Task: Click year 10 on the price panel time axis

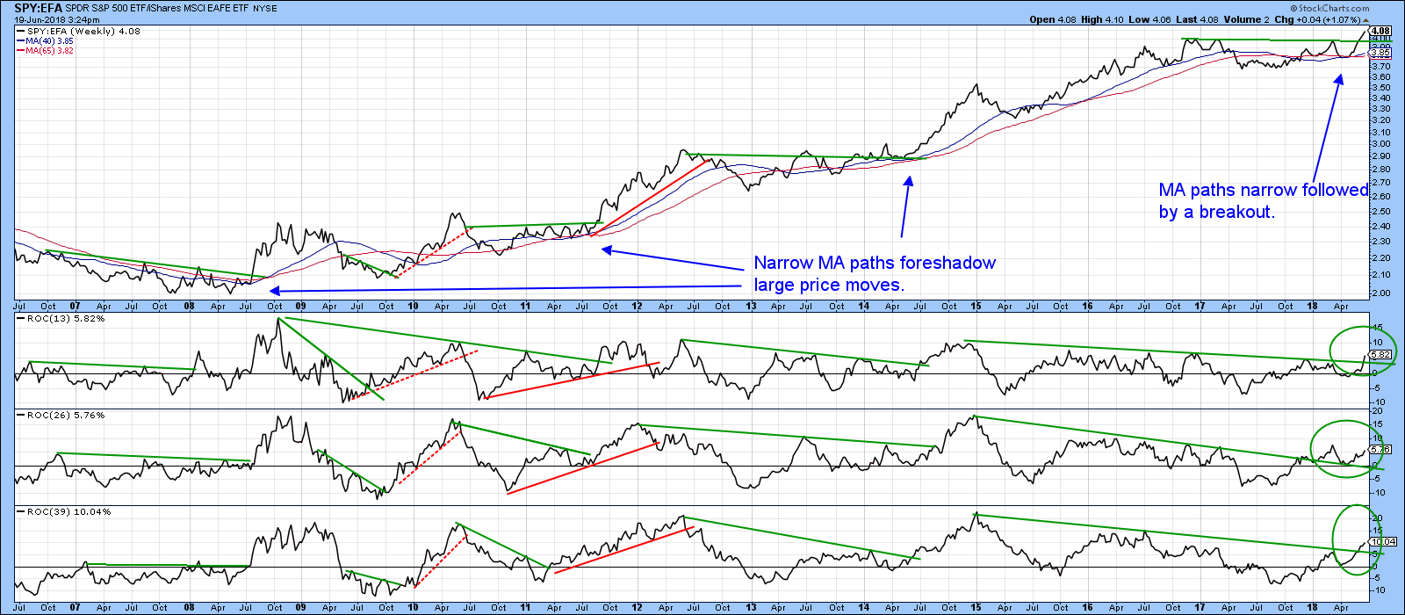Action: pyautogui.click(x=413, y=307)
